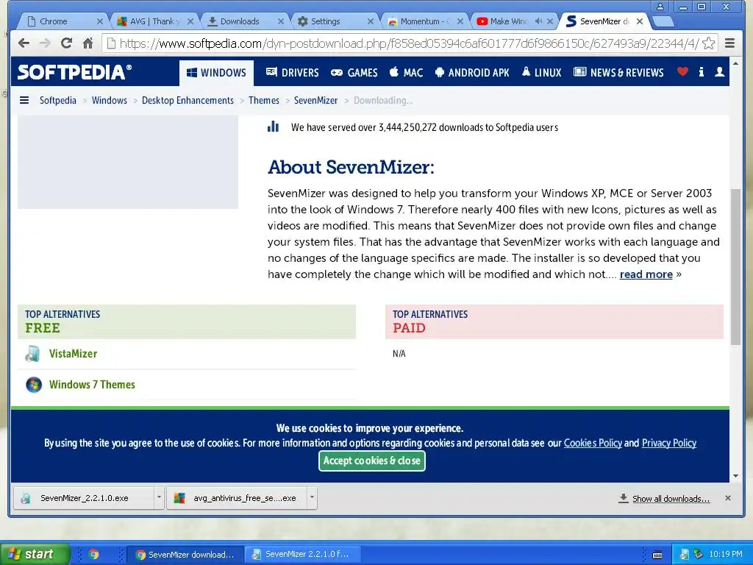This screenshot has width=753, height=565.
Task: Click the page scroll-down arrow
Action: pyautogui.click(x=735, y=476)
